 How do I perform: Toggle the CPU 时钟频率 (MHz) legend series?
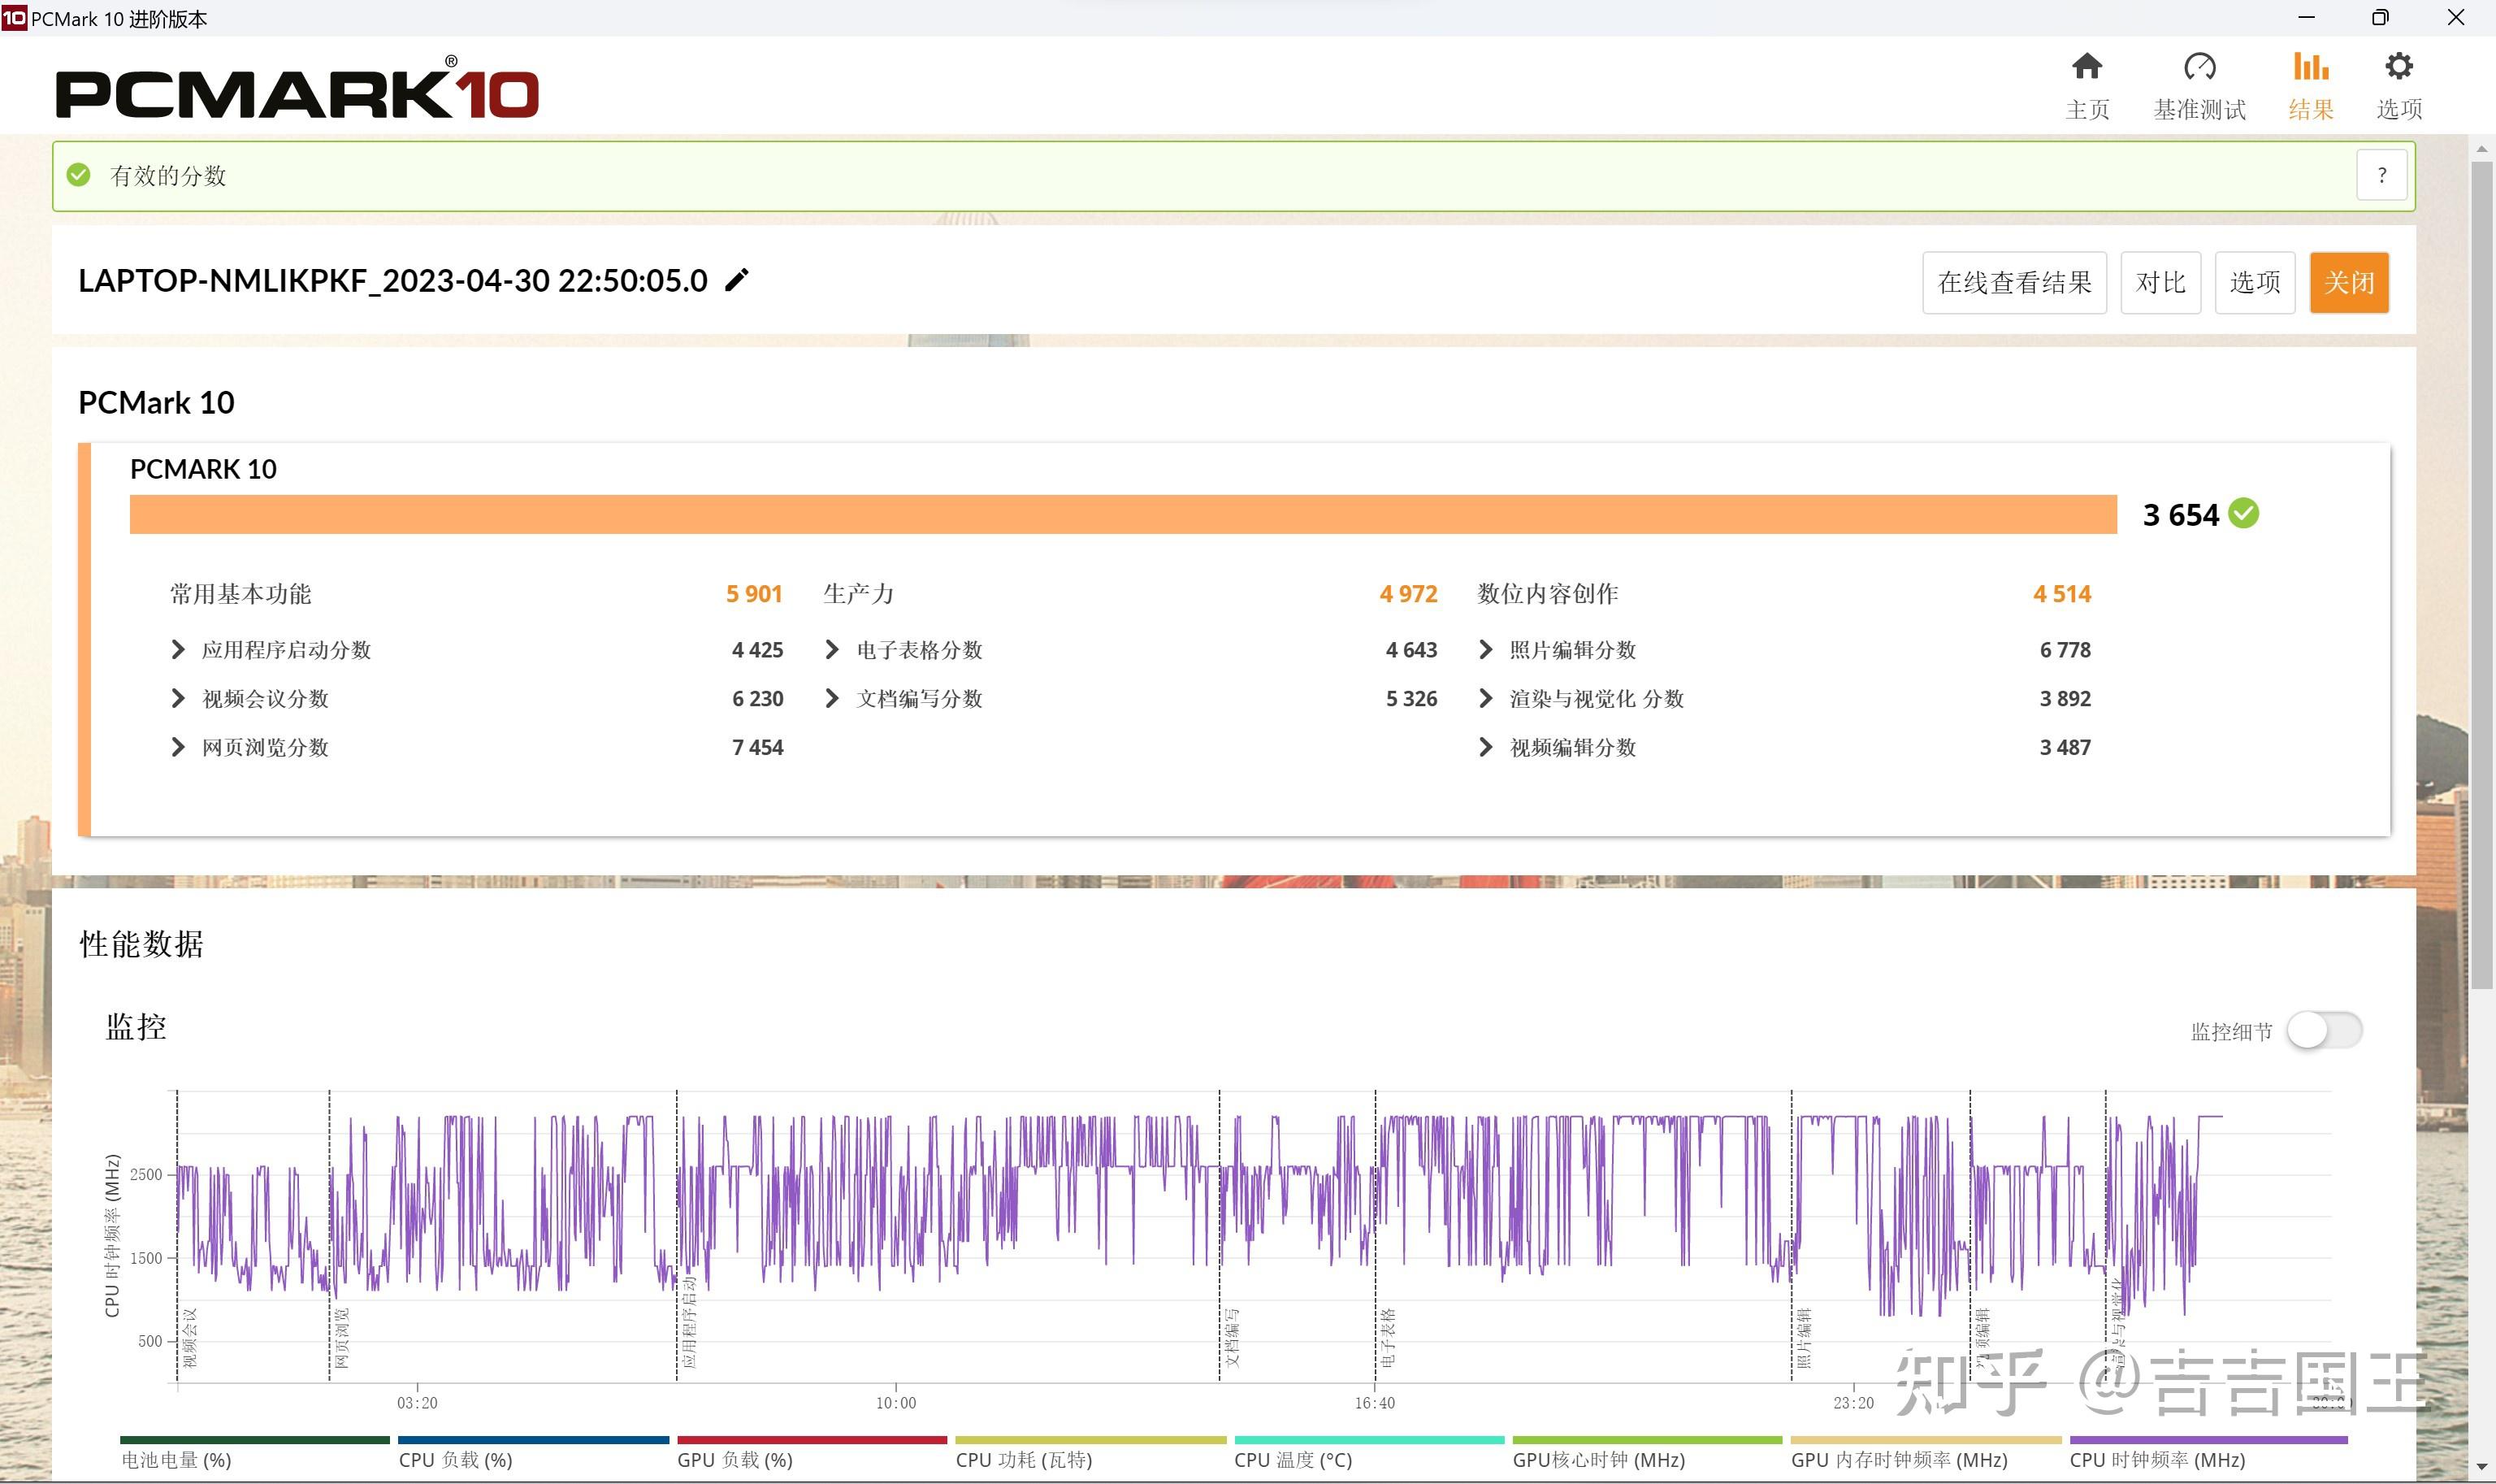point(2157,1460)
